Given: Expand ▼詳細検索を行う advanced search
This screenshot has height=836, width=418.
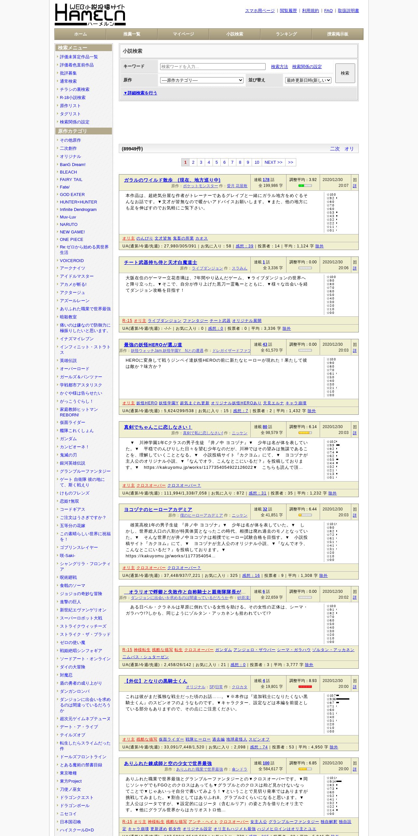Looking at the screenshot, I should click(140, 93).
